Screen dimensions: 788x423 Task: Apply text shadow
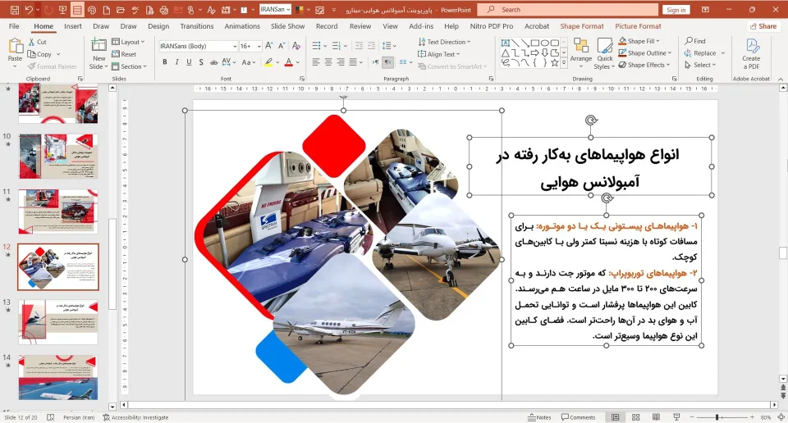click(201, 62)
